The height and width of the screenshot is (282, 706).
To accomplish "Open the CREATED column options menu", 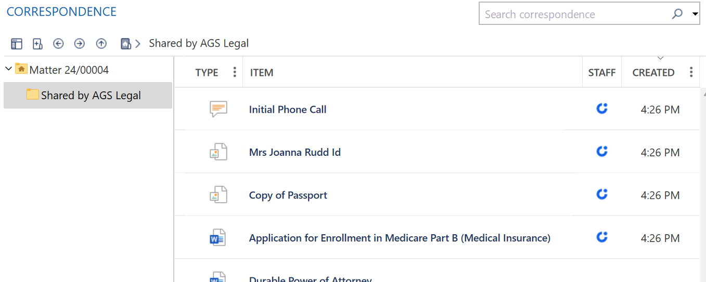I will (x=691, y=72).
